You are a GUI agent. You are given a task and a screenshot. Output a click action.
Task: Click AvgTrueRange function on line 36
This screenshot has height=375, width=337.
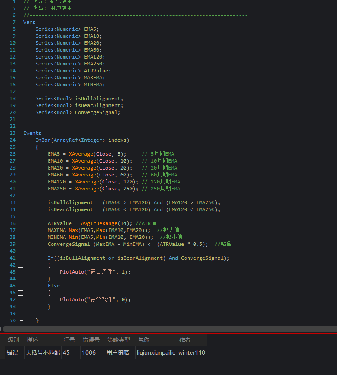[99, 223]
